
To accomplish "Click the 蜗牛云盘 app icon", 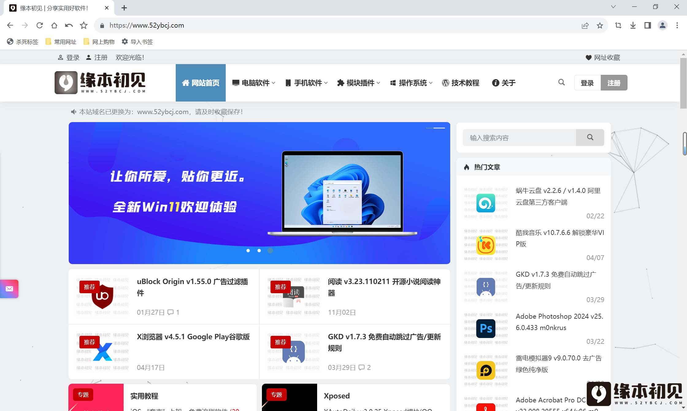I will [486, 203].
